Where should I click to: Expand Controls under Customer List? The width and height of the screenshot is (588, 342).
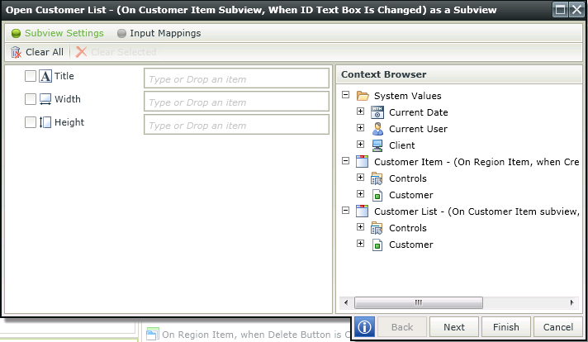pyautogui.click(x=360, y=227)
